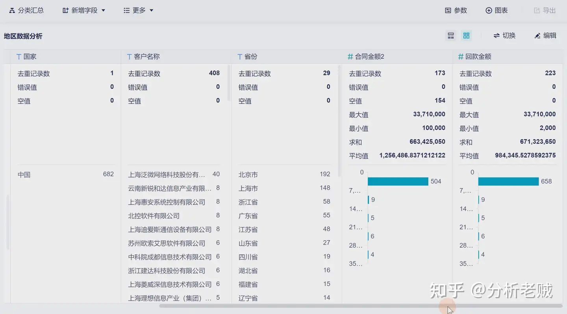Viewport: 567px width, 314px height.
Task: Click 客户名称 column vertical scrollbar
Action: (x=229, y=83)
